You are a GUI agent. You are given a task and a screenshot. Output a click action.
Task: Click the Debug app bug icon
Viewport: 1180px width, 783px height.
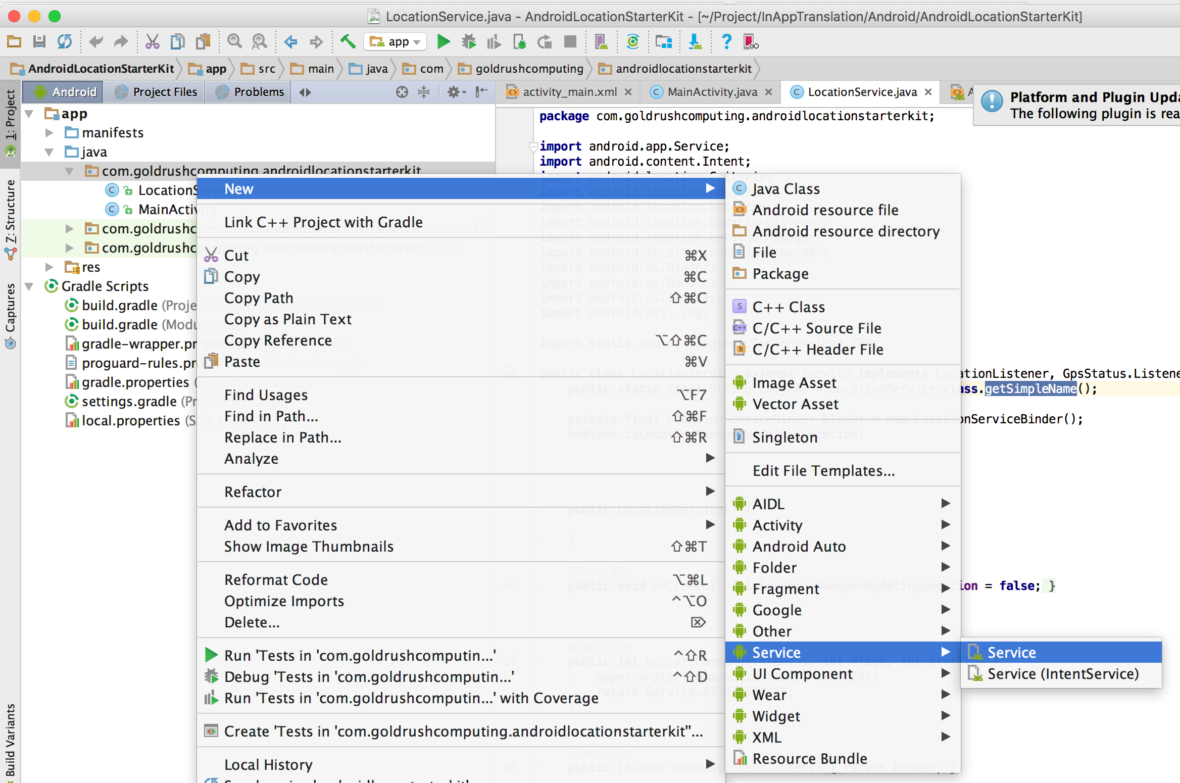pos(469,41)
